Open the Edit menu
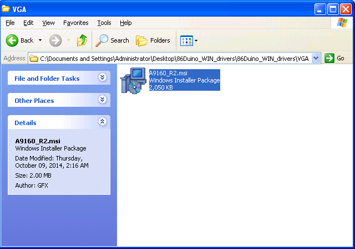 pos(28,23)
